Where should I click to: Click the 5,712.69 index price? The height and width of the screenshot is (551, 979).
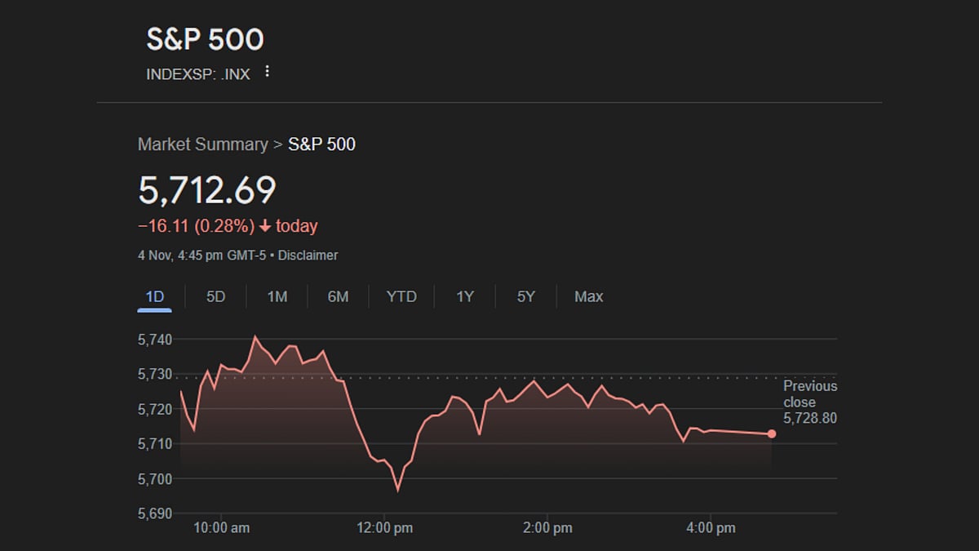207,190
